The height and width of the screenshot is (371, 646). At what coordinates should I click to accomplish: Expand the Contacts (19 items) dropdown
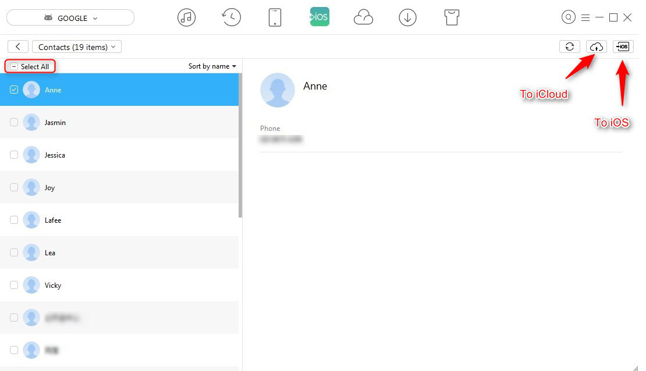[x=77, y=47]
